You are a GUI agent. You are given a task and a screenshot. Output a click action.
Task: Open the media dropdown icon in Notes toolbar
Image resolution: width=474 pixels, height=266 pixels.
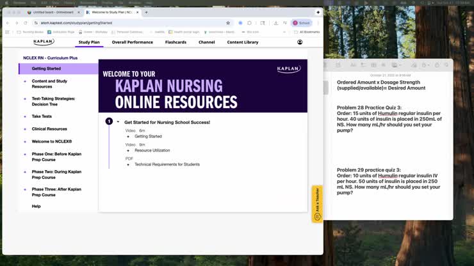[396, 65]
